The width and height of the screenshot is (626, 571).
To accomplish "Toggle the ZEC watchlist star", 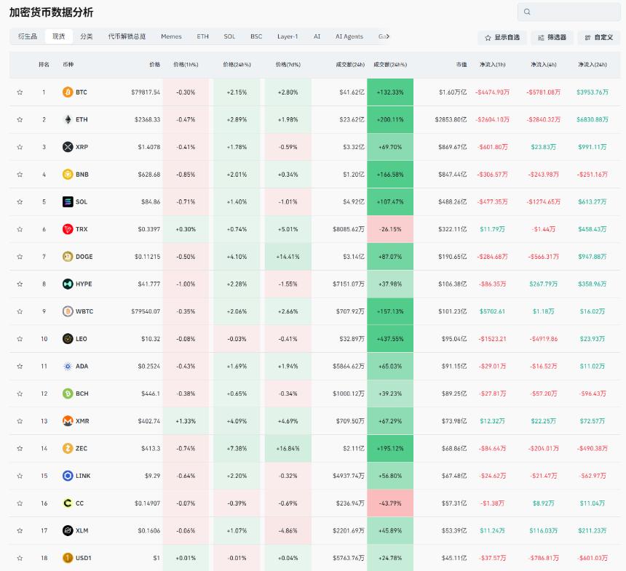I will pyautogui.click(x=20, y=448).
